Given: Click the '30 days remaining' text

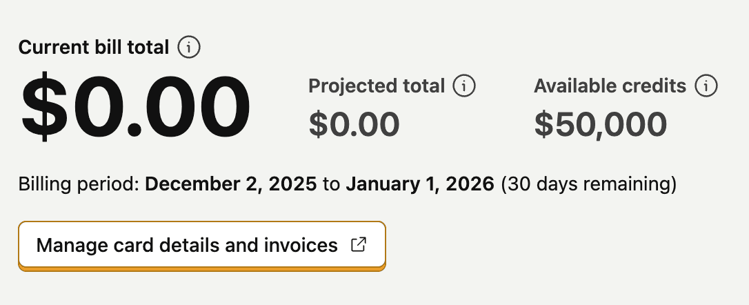Looking at the screenshot, I should point(588,184).
